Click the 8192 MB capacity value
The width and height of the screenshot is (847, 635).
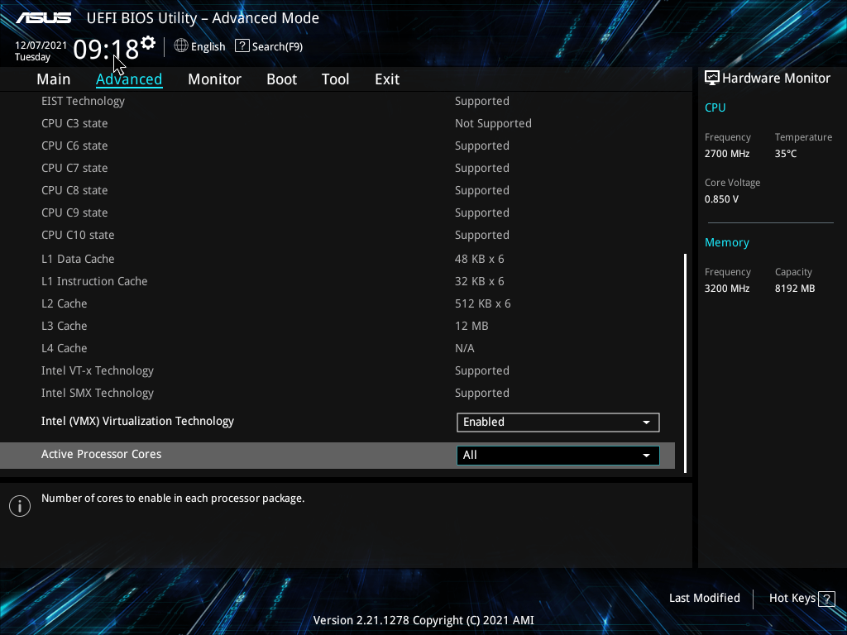coord(795,289)
